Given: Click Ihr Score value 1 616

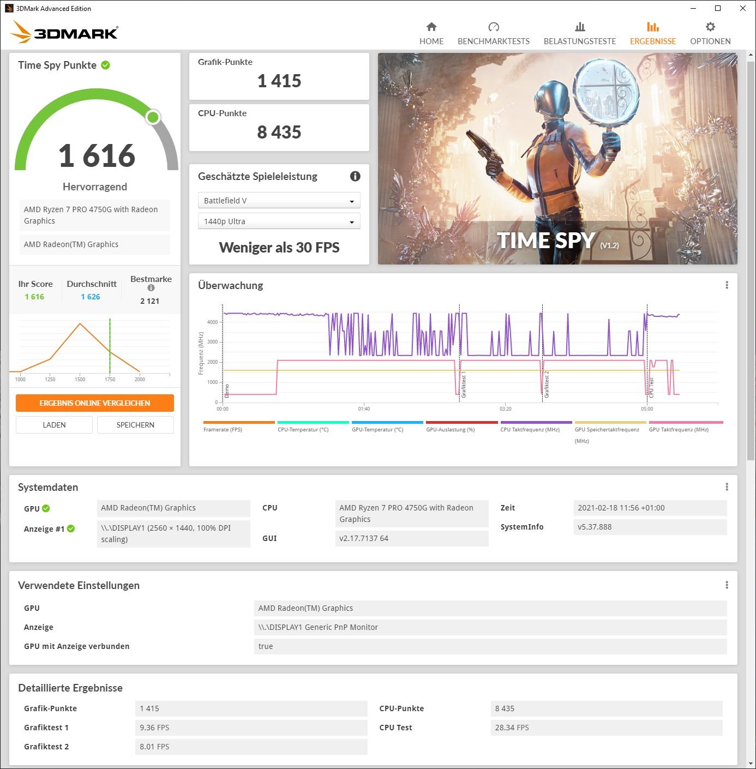Looking at the screenshot, I should [34, 297].
